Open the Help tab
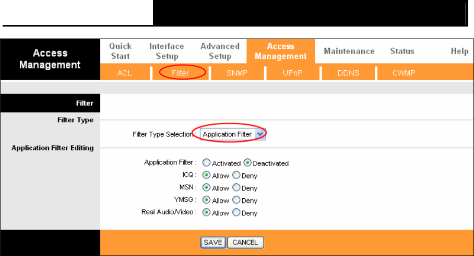Screen dimensions: 474x256 [459, 51]
